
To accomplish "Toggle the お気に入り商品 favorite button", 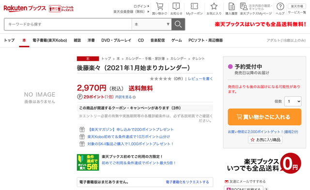I will (265, 140).
